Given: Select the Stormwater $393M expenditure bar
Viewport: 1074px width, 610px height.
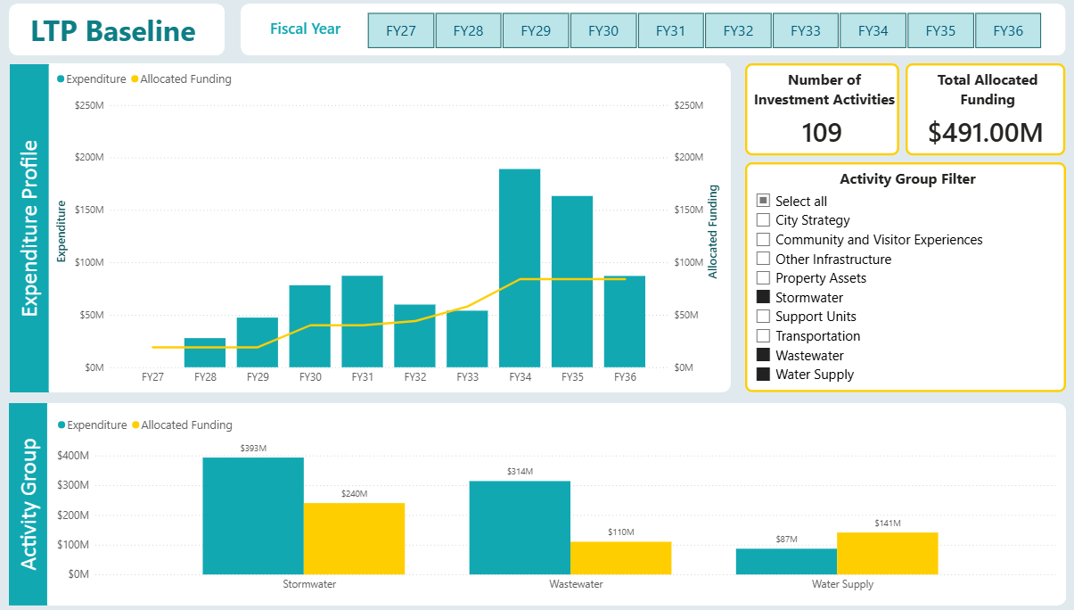Looking at the screenshot, I should point(253,515).
